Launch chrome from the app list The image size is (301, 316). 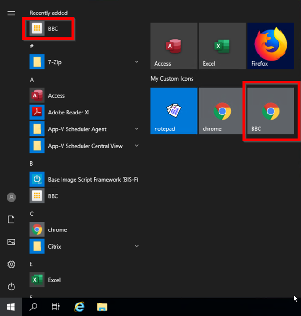coord(84,229)
